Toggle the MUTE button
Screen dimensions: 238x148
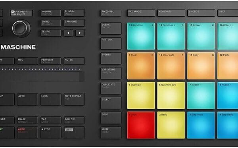tap(111, 133)
